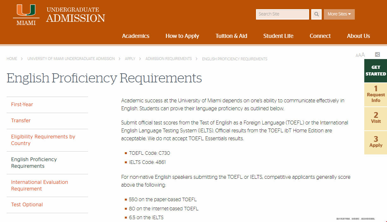This screenshot has height=222, width=387.
Task: Click the TOEFL Code: C730 text
Action: 150,153
